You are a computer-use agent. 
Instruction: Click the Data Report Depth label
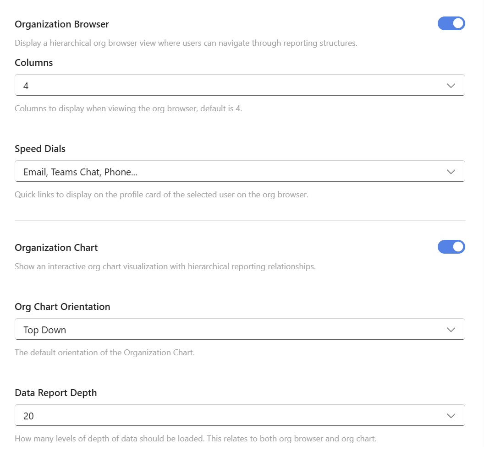(x=56, y=393)
